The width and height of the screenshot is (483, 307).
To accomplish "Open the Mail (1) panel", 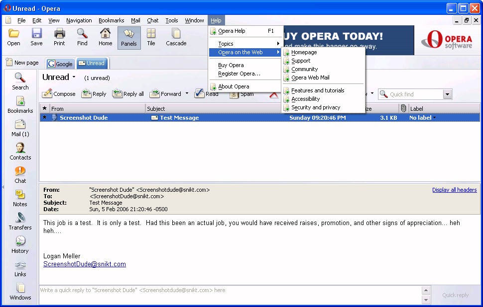I will [20, 128].
